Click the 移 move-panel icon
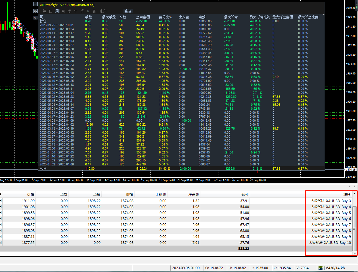The image size is (358, 272). pos(35,11)
